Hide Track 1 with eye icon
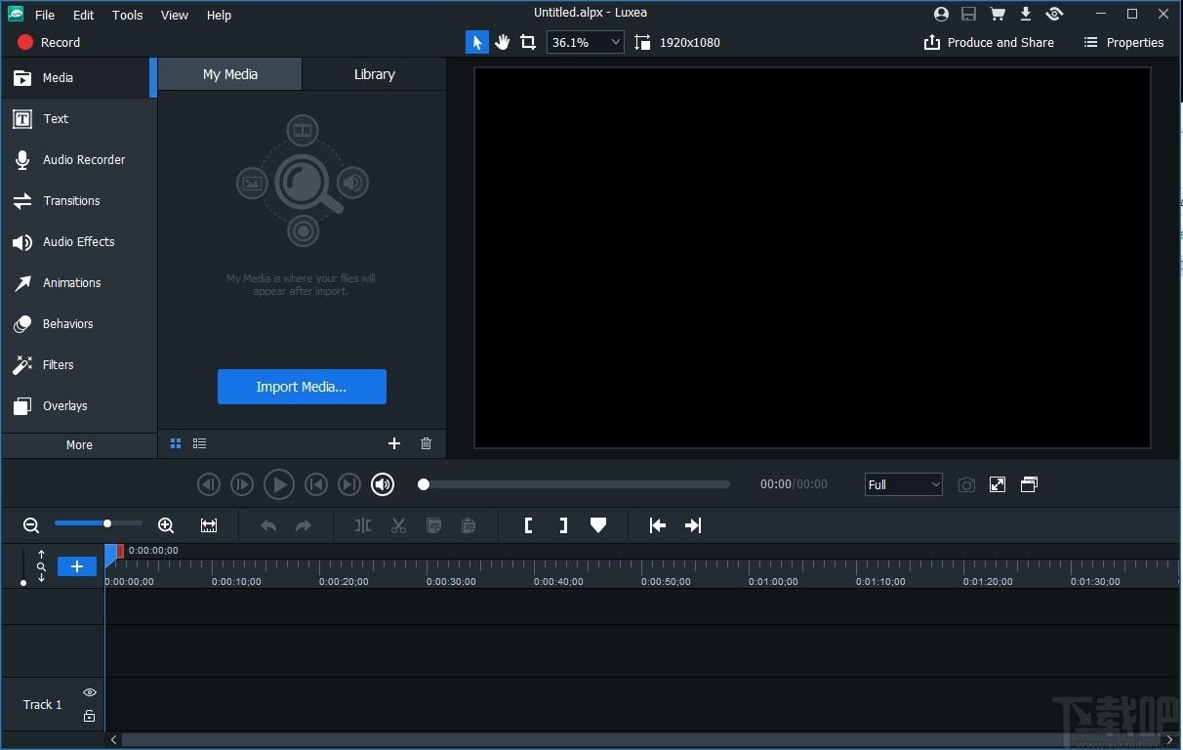1183x750 pixels. point(90,692)
